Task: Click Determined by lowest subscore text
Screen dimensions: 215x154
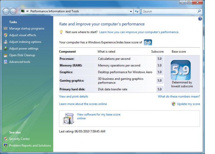Action: click(x=182, y=84)
